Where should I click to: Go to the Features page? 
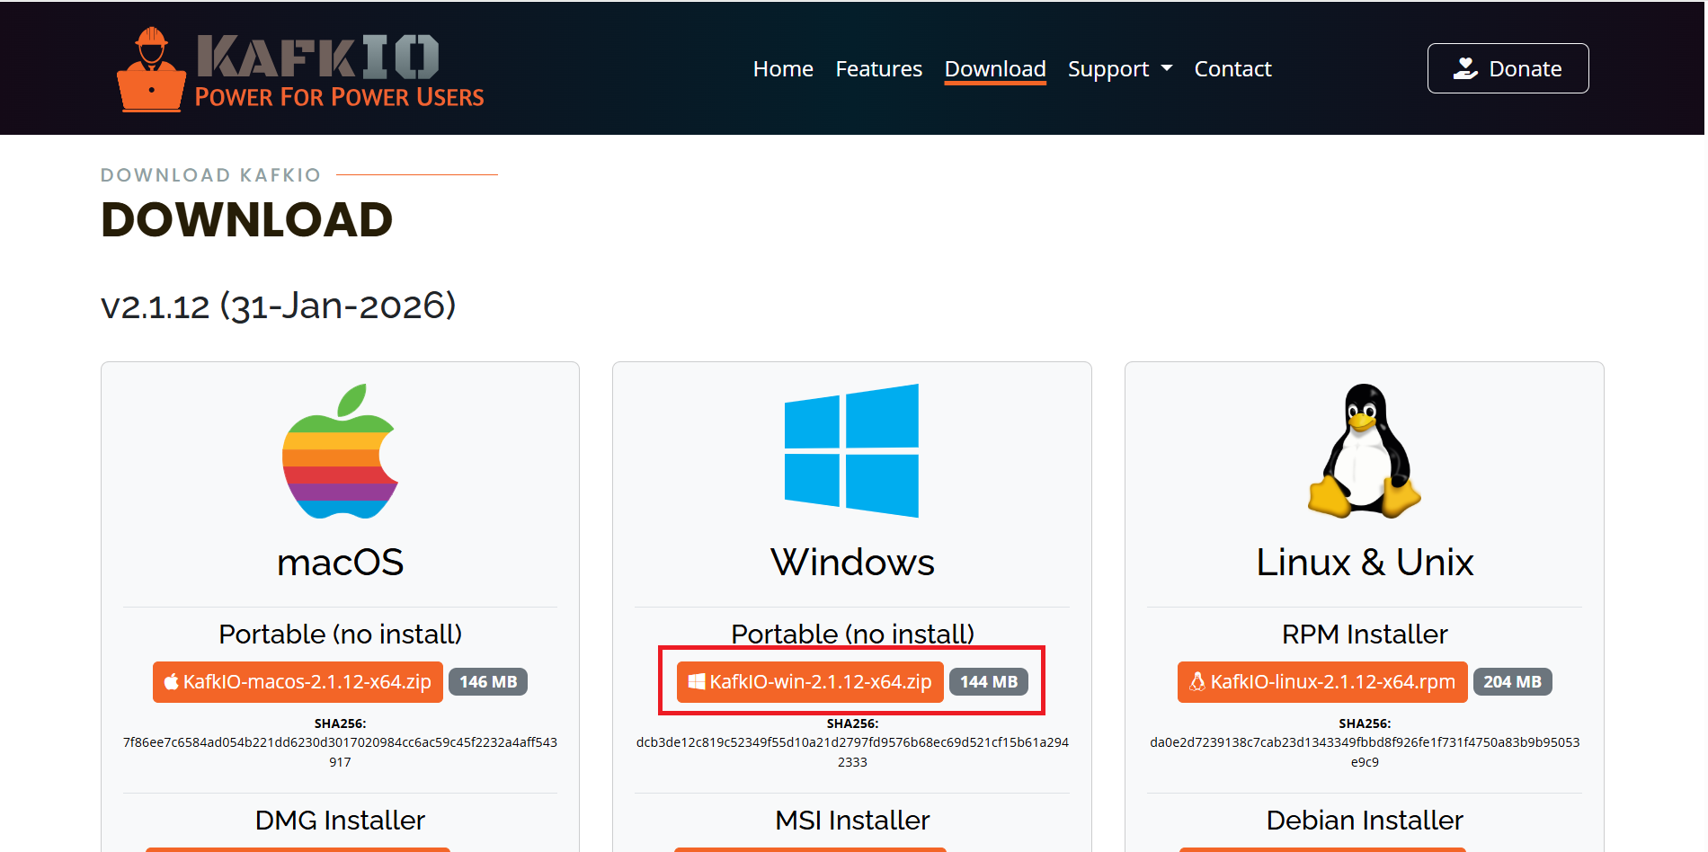point(879,69)
